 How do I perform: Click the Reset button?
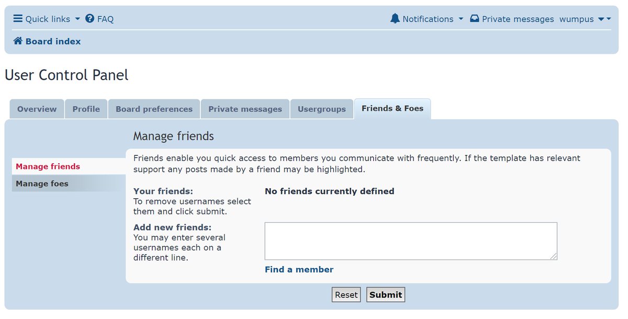pos(346,295)
